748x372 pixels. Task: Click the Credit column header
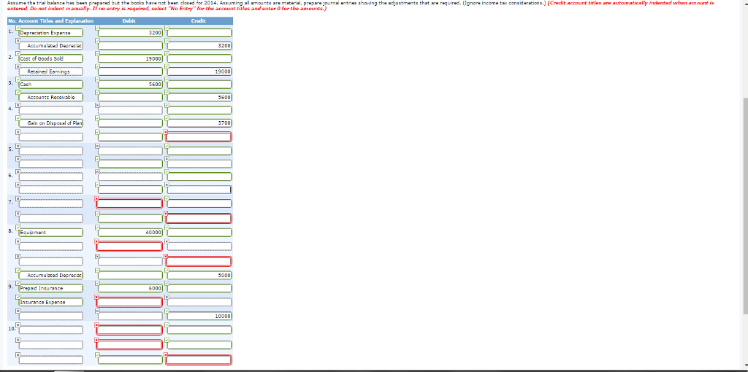[199, 21]
